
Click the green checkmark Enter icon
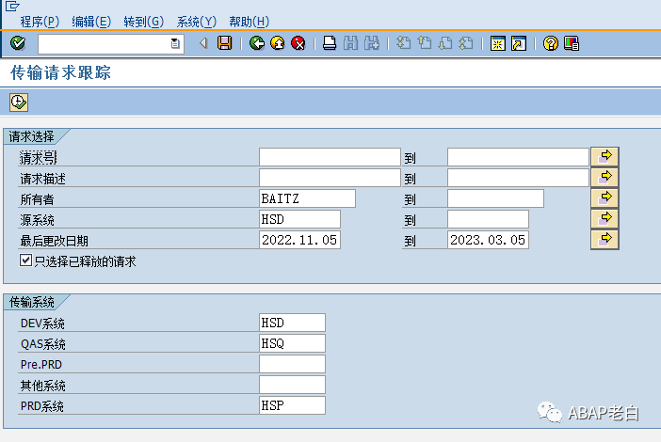pos(18,43)
